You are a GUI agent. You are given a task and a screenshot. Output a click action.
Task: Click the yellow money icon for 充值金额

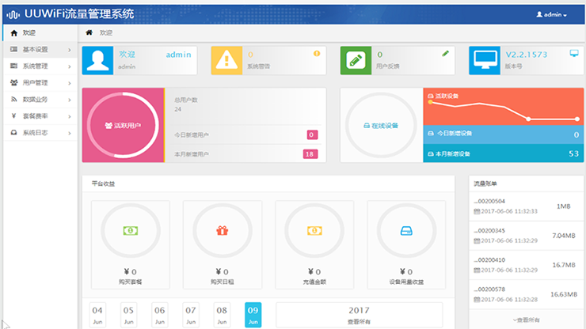click(314, 230)
